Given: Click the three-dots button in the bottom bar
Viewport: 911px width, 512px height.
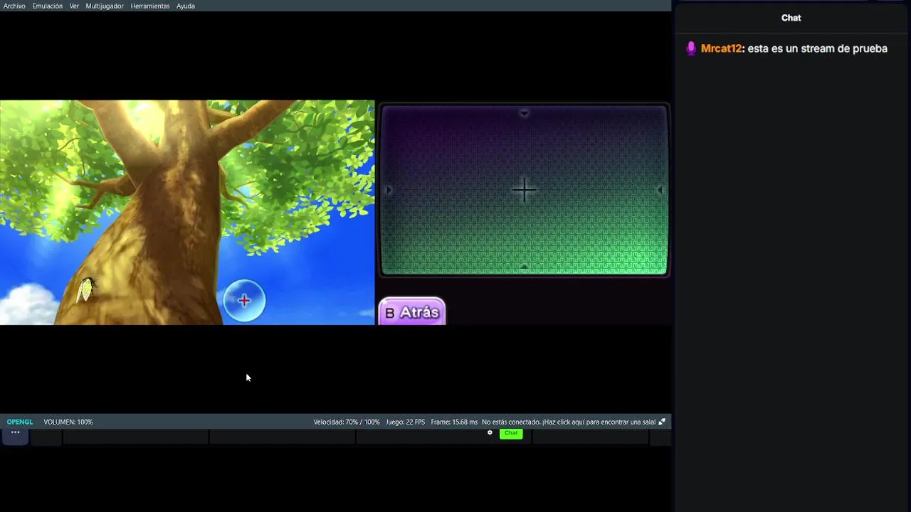Looking at the screenshot, I should pos(15,432).
